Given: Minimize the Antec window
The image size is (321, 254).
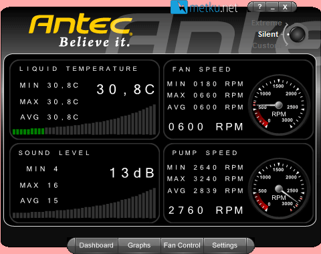Looking at the screenshot, I should [x=272, y=7].
